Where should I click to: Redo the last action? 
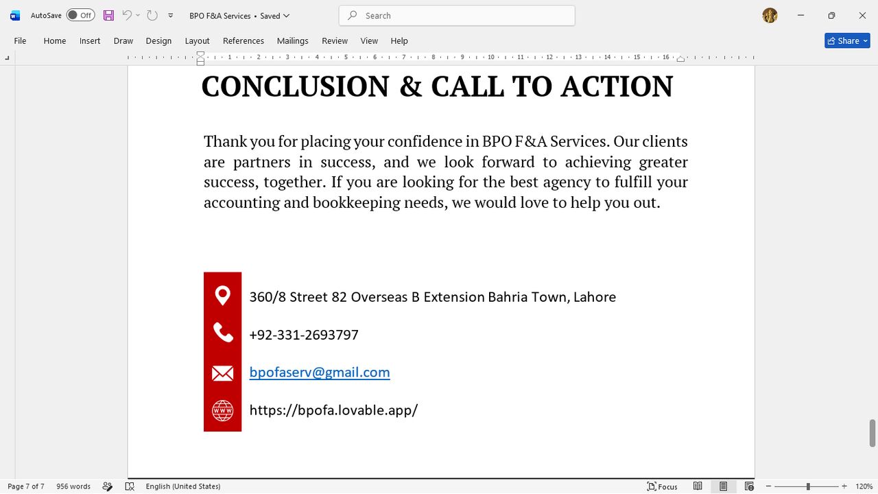(x=152, y=15)
